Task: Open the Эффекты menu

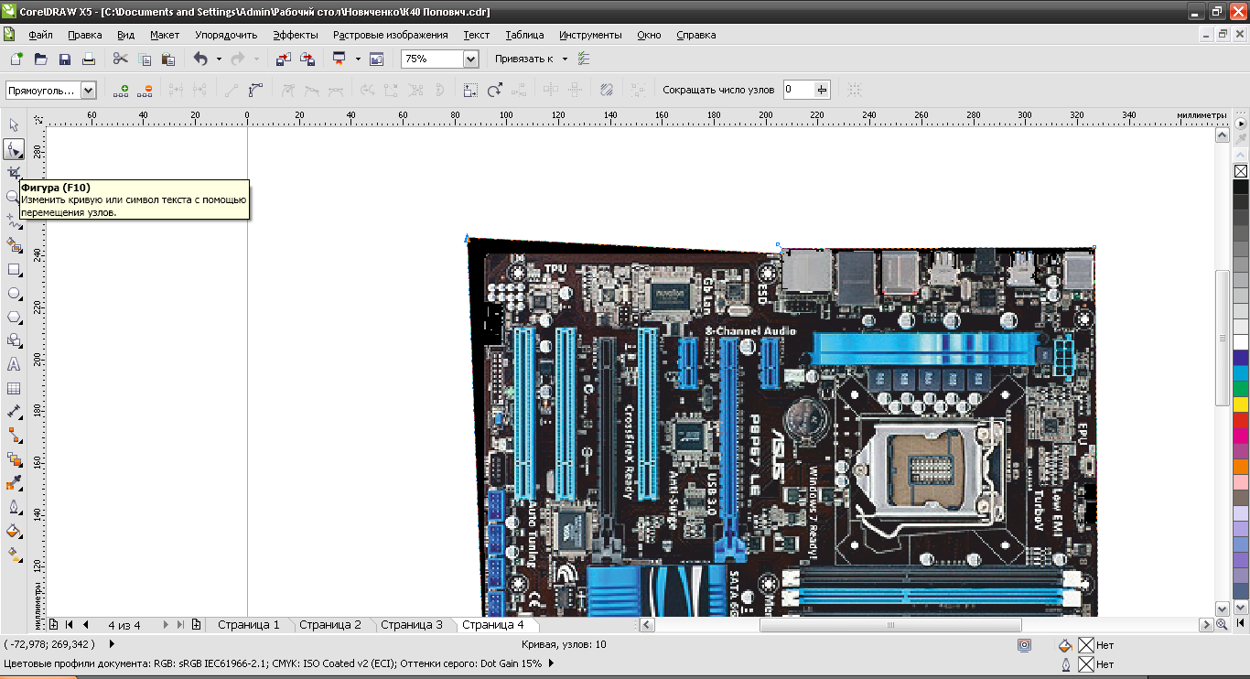Action: point(296,35)
